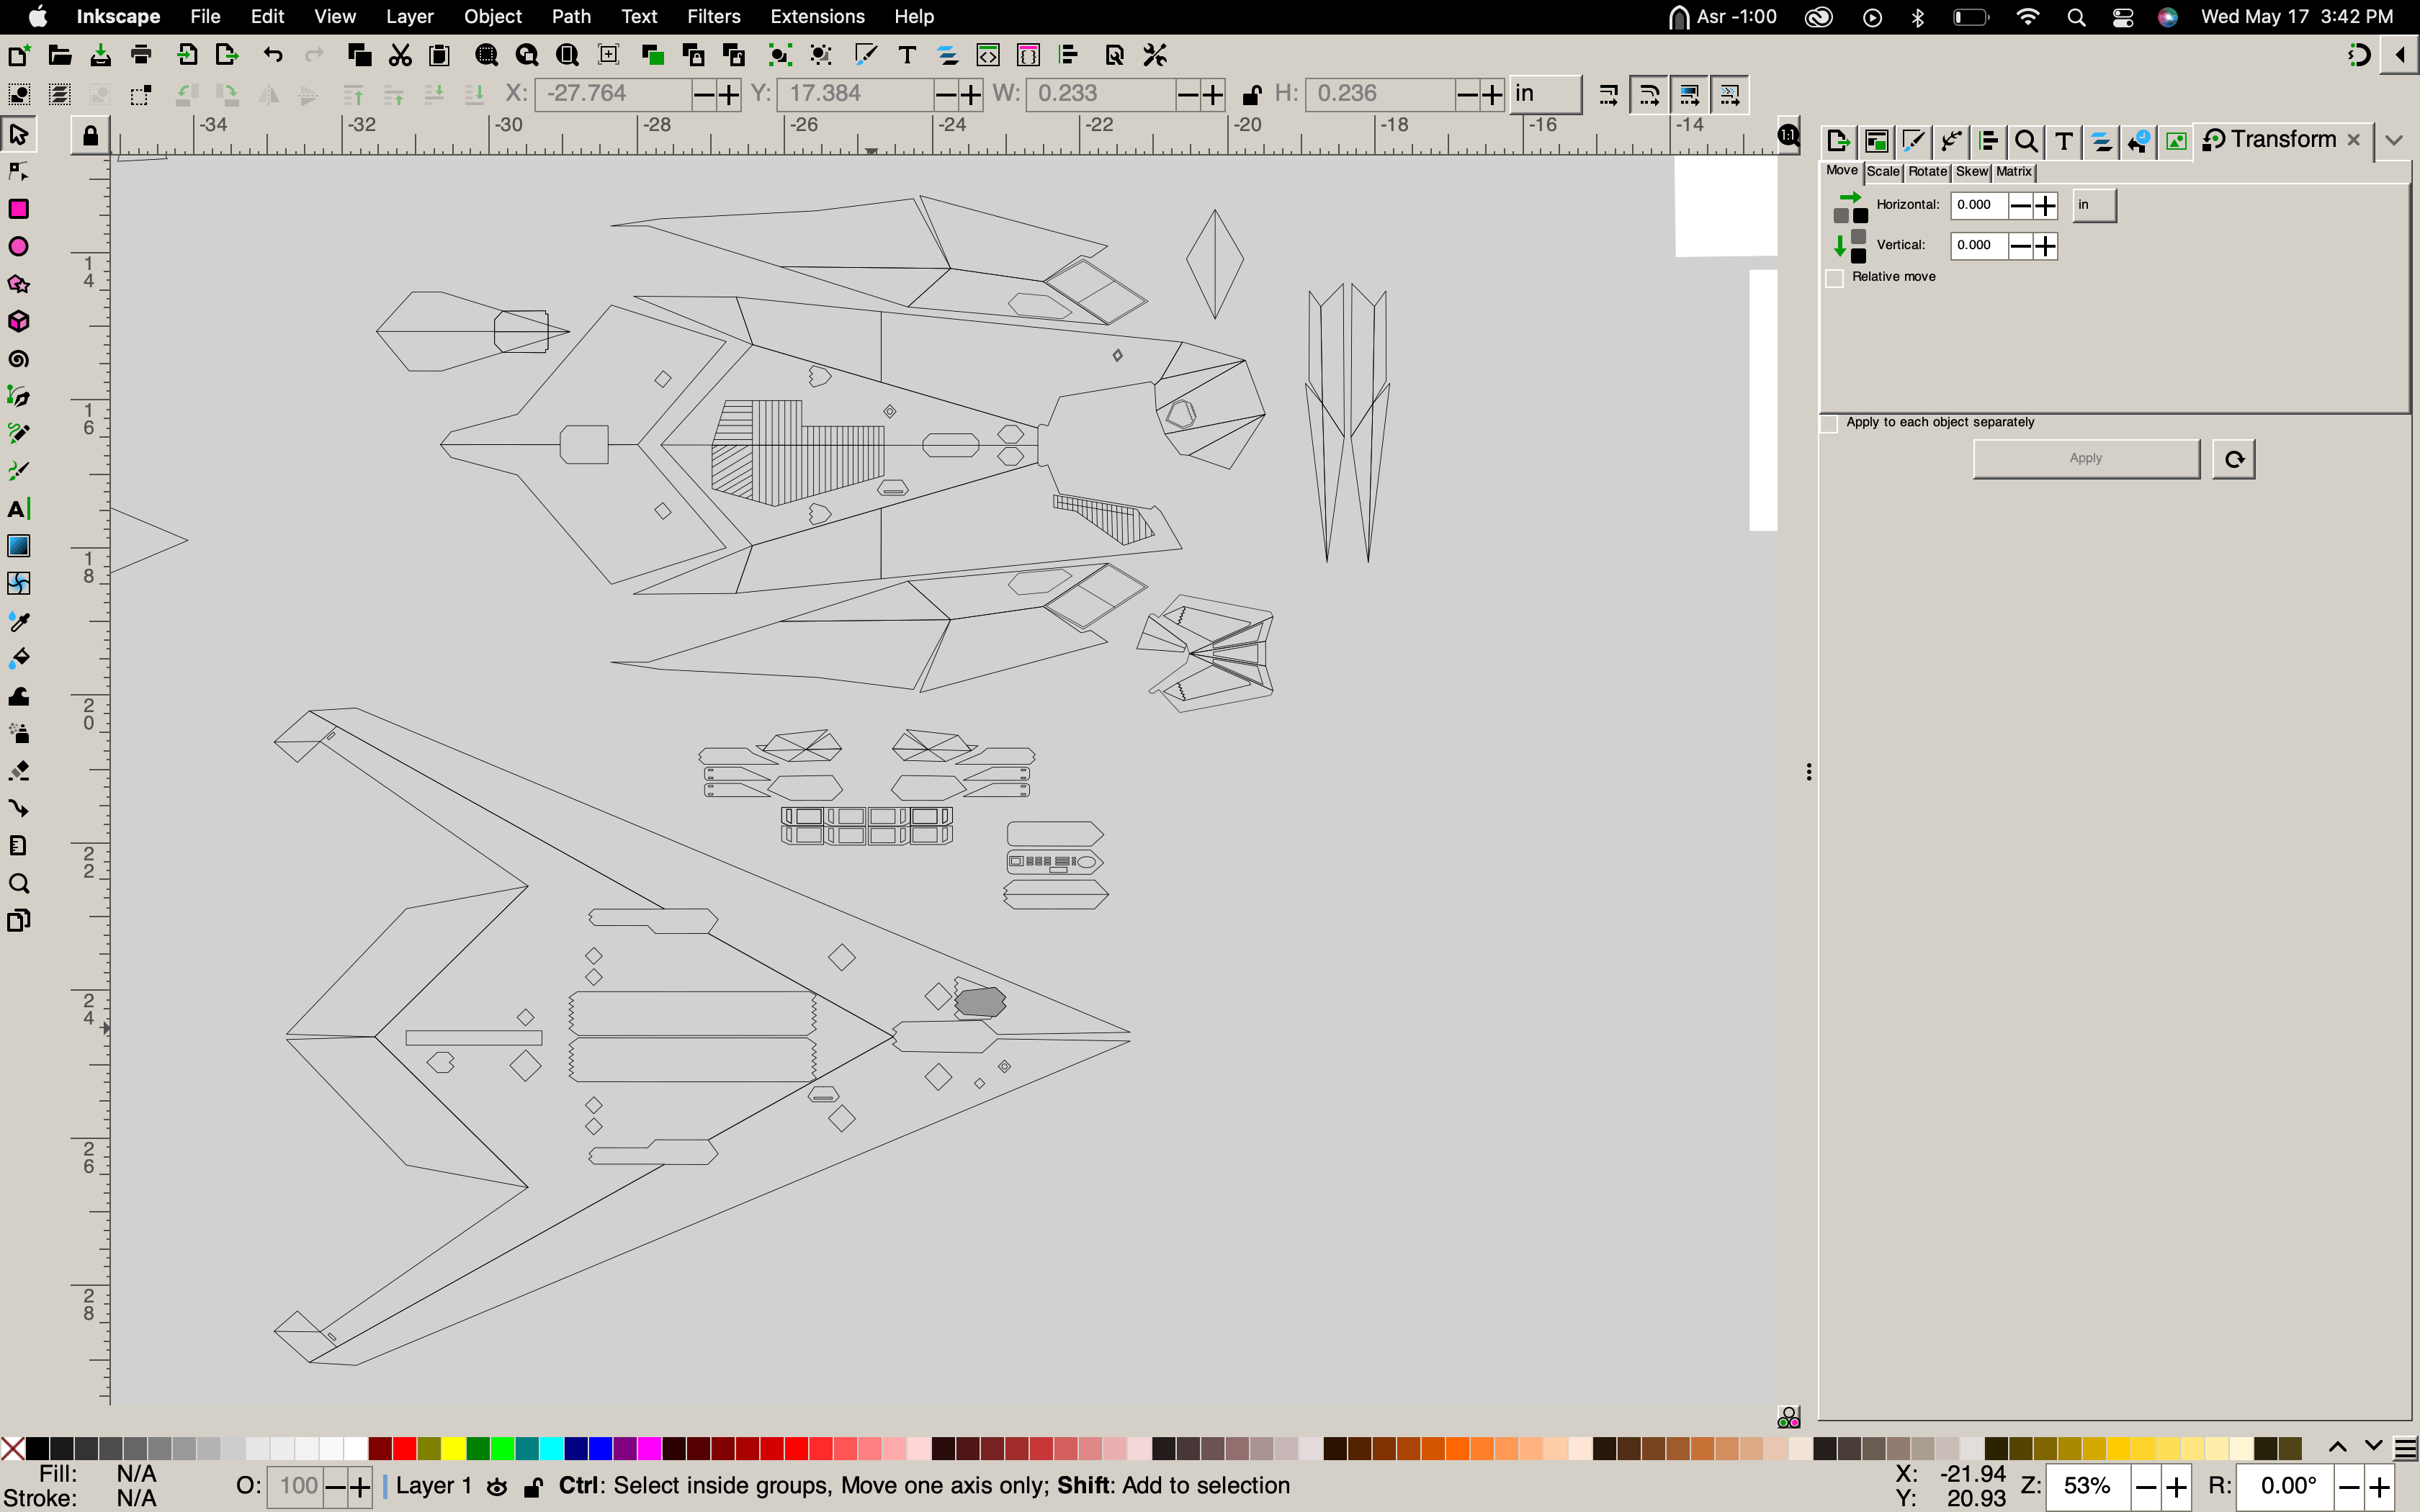Open Transform panel units dropdown

point(2094,205)
